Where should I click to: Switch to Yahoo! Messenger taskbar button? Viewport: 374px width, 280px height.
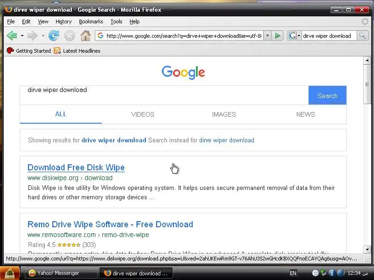tap(61, 273)
